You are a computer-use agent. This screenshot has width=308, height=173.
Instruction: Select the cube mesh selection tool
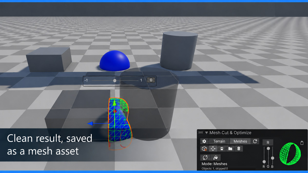pyautogui.click(x=204, y=148)
